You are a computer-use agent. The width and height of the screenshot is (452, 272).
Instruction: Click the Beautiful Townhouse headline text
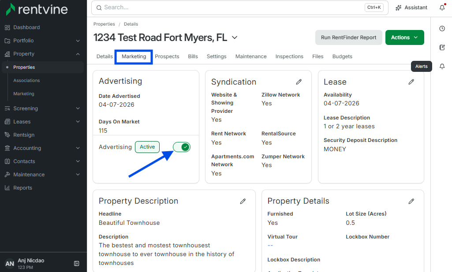129,223
